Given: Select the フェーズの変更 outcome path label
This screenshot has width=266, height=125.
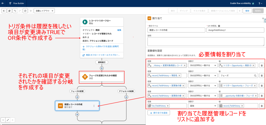Looking at the screenshot, I should coord(77,91).
